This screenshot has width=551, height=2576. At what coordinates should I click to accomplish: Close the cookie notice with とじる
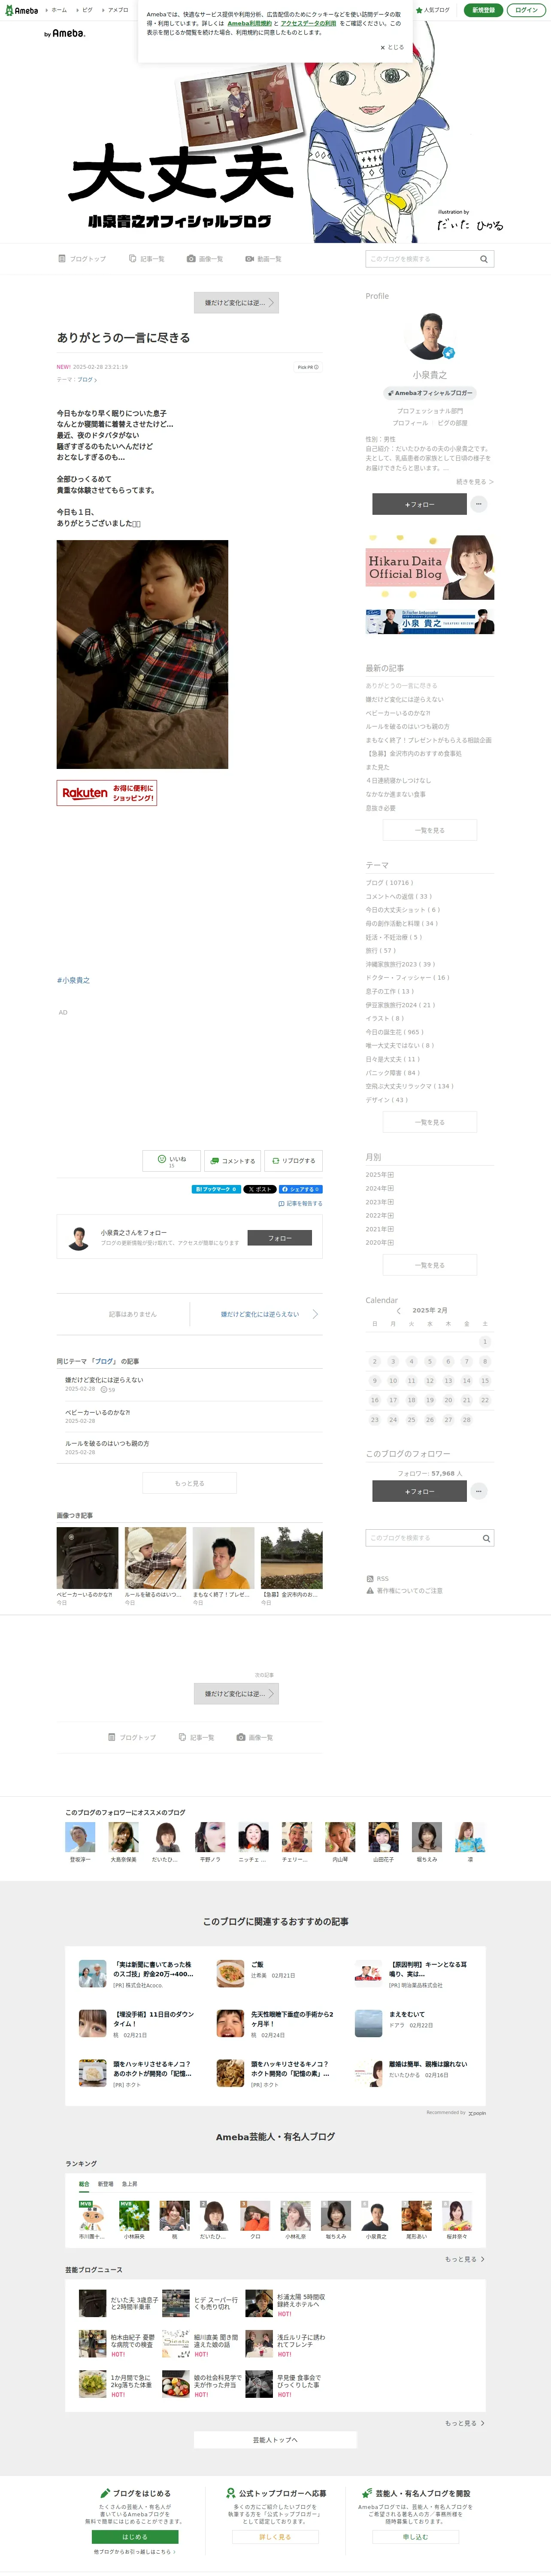coord(392,47)
